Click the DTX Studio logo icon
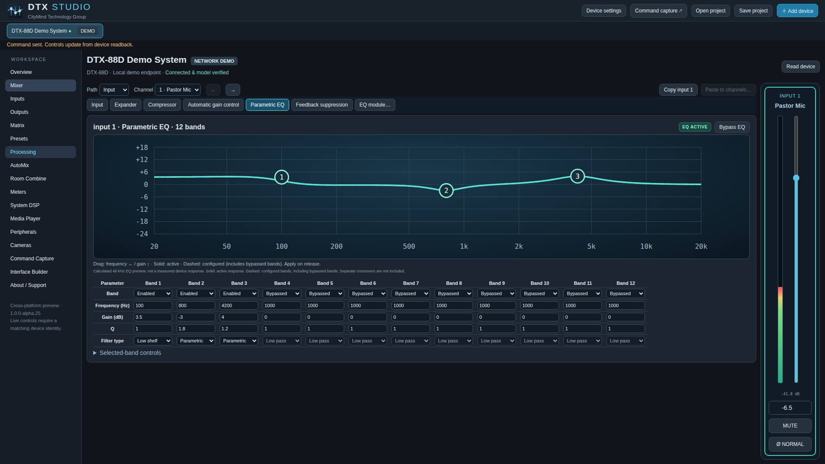 click(x=15, y=11)
